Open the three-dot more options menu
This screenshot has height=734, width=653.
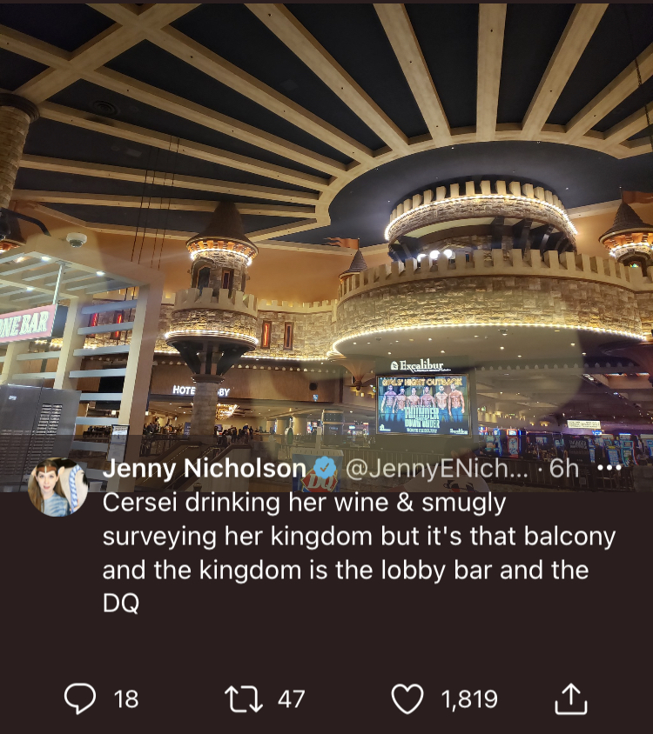[x=609, y=468]
